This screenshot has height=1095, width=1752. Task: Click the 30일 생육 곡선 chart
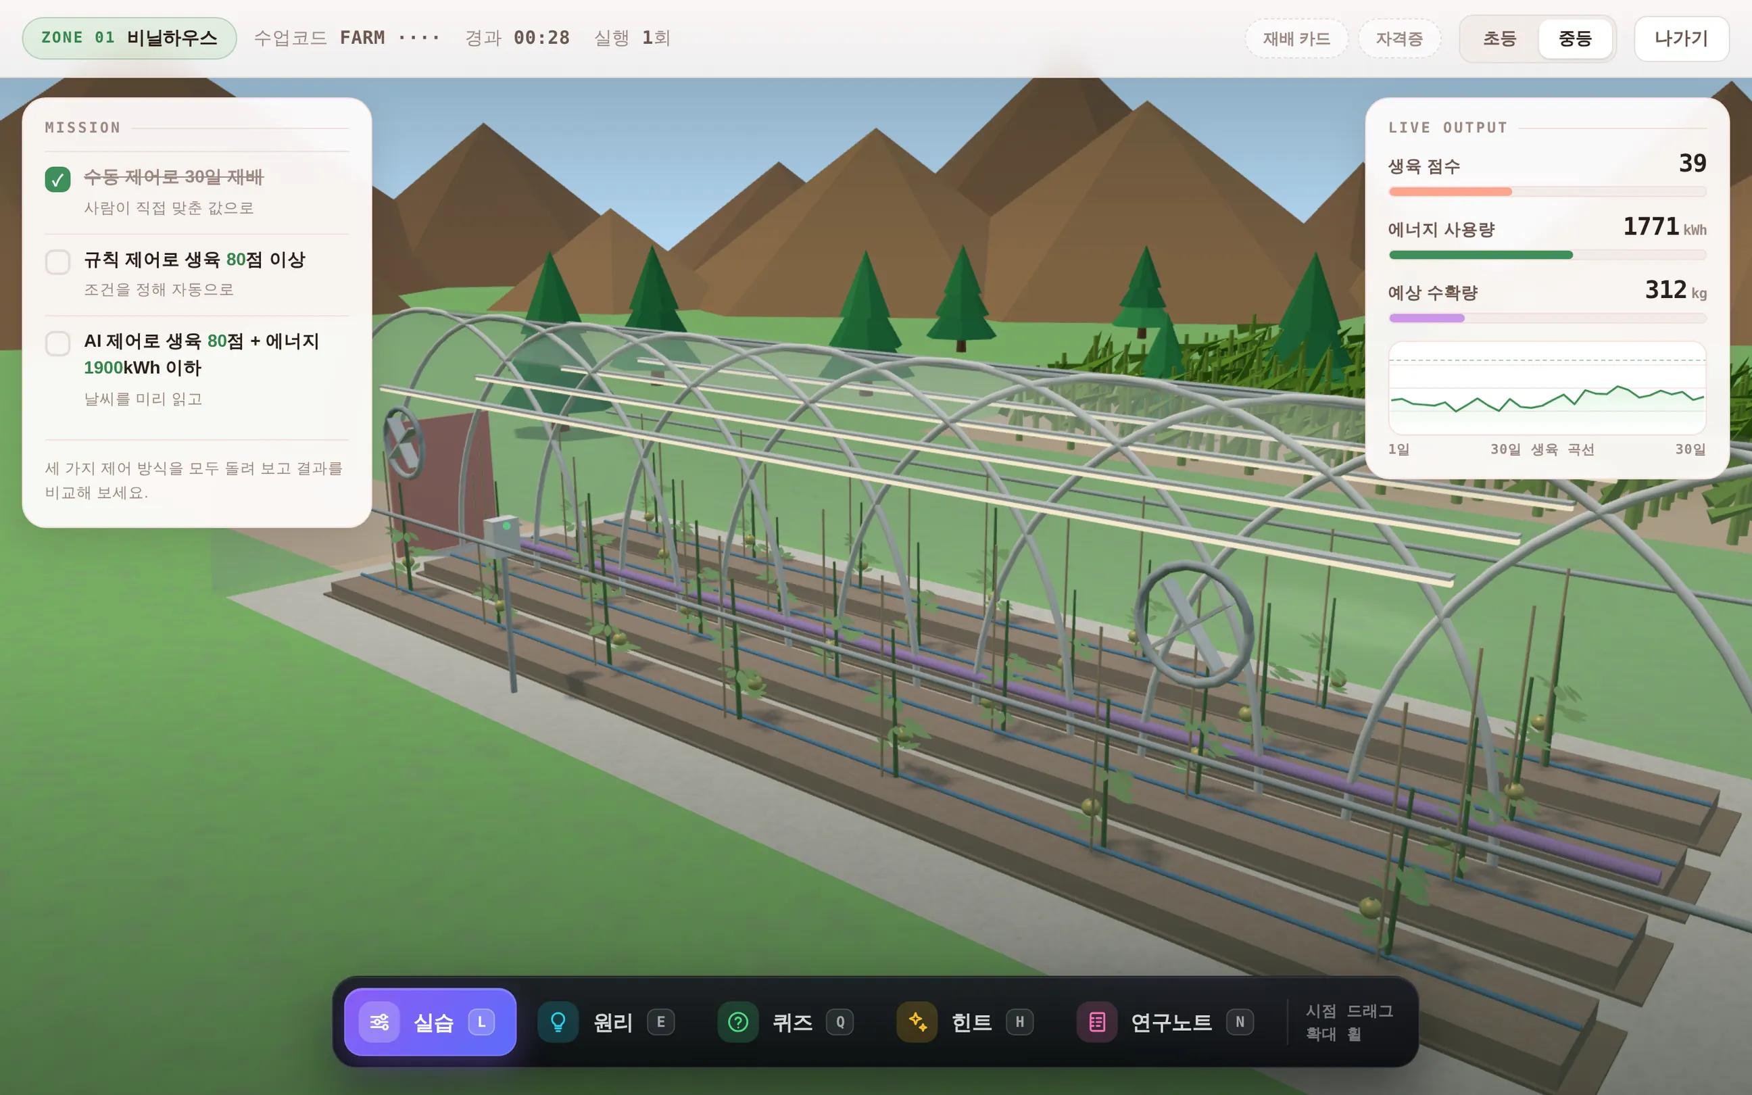click(x=1547, y=387)
